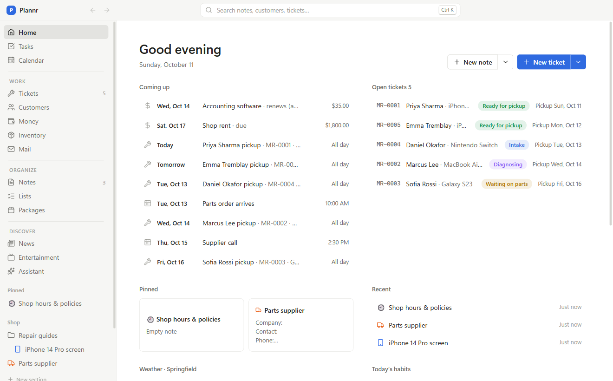
Task: Open Shop hours & policies in Recent
Action: click(479, 308)
